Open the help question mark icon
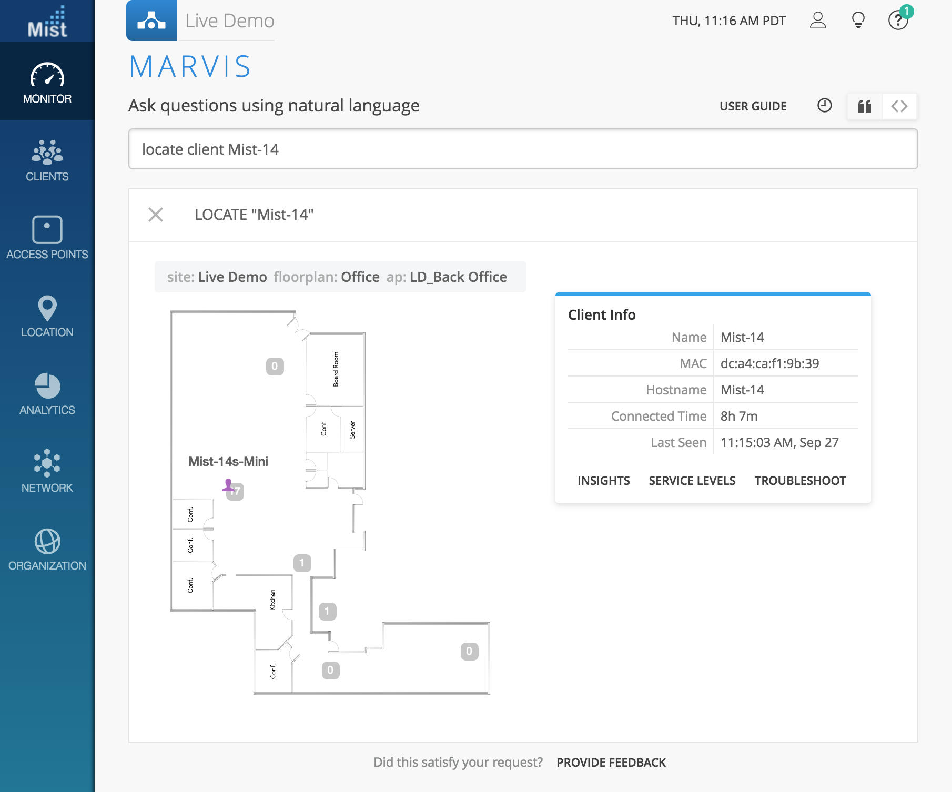Image resolution: width=952 pixels, height=792 pixels. click(x=898, y=21)
